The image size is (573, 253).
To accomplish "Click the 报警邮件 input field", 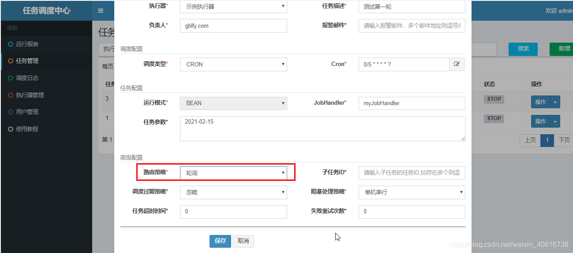I will [412, 26].
